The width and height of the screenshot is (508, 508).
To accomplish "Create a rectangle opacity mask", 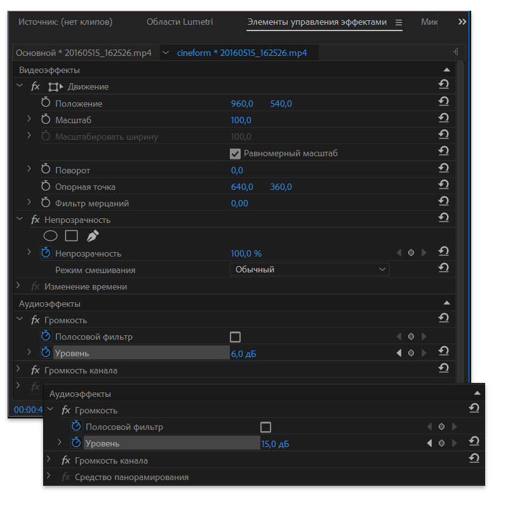I will tap(71, 236).
